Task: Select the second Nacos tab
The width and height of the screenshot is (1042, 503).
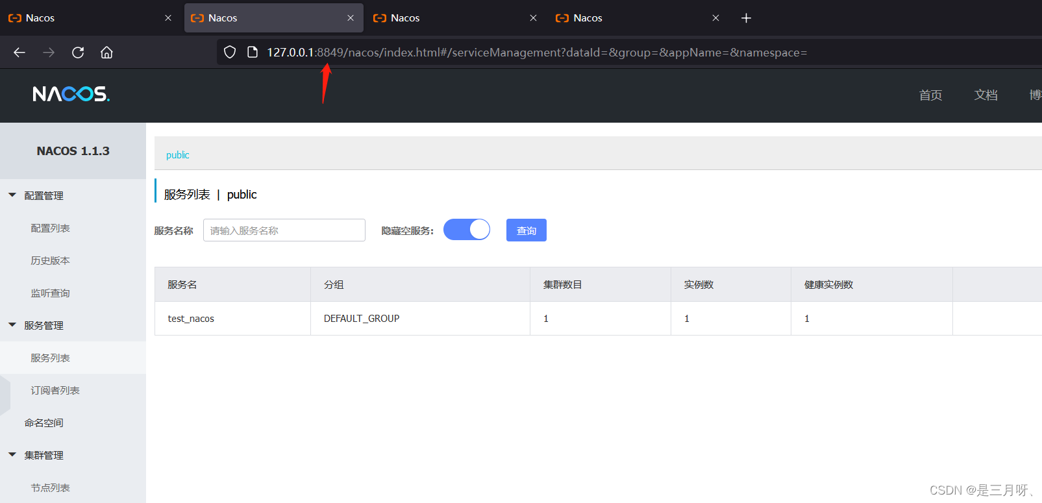Action: (x=273, y=18)
